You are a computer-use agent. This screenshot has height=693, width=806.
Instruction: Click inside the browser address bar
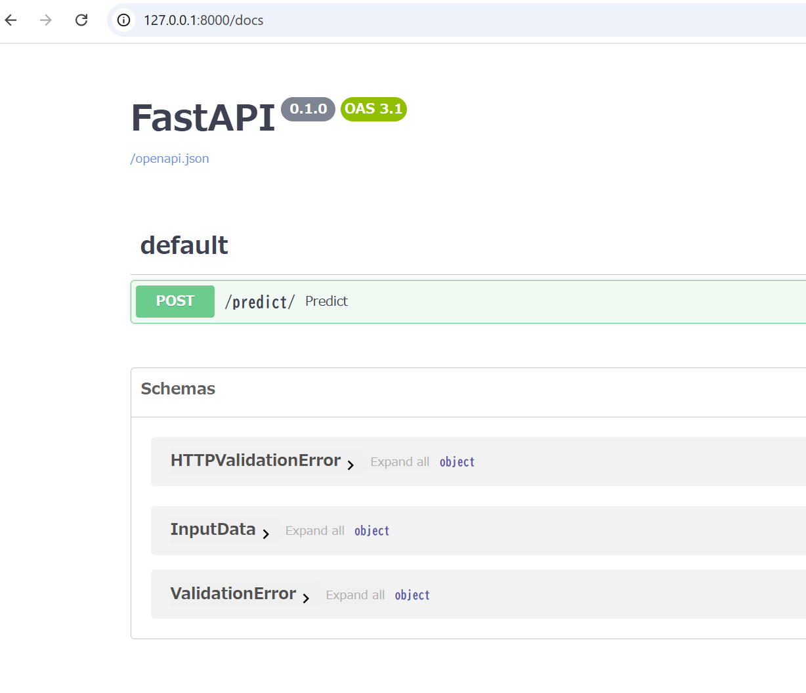pos(263,20)
